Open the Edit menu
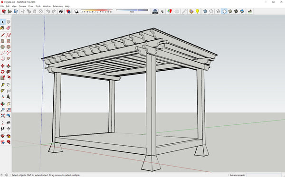Image resolution: width=285 pixels, height=177 pixels. click(8, 6)
